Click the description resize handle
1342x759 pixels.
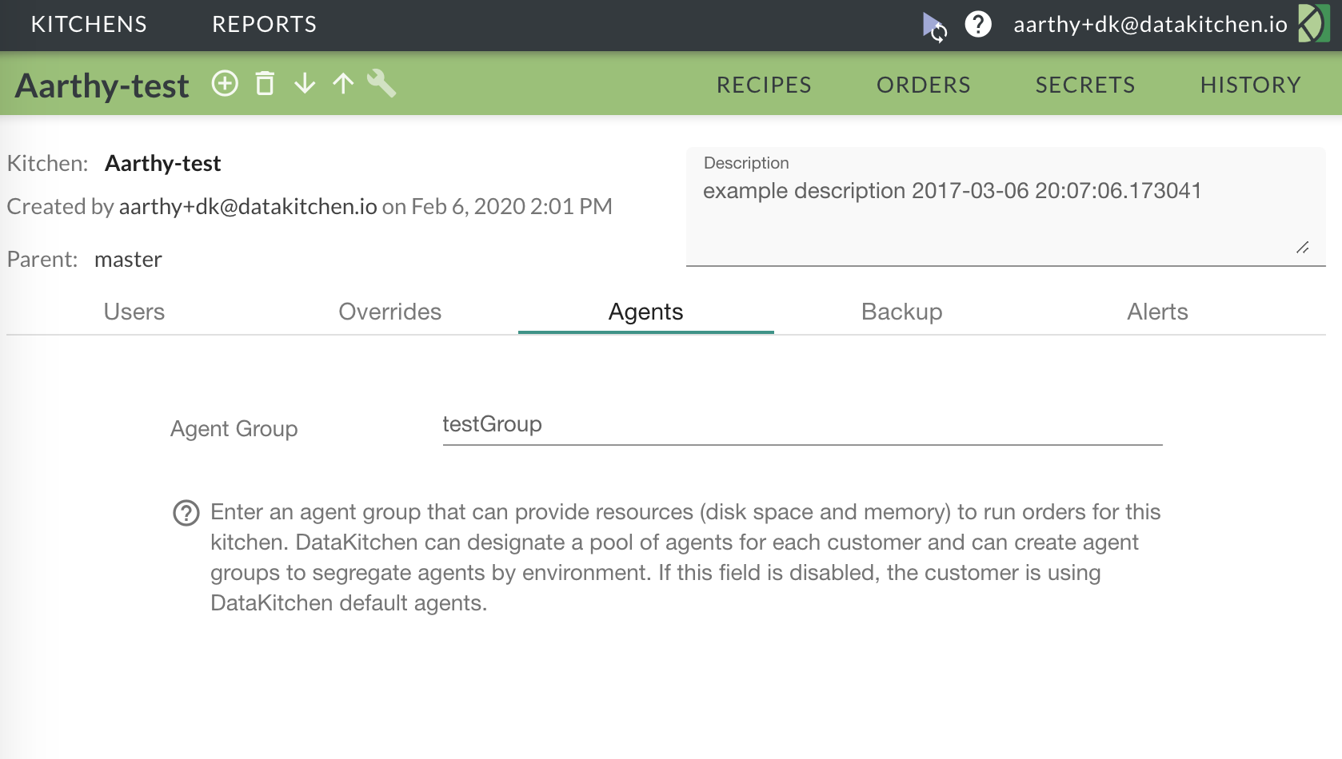pyautogui.click(x=1303, y=248)
